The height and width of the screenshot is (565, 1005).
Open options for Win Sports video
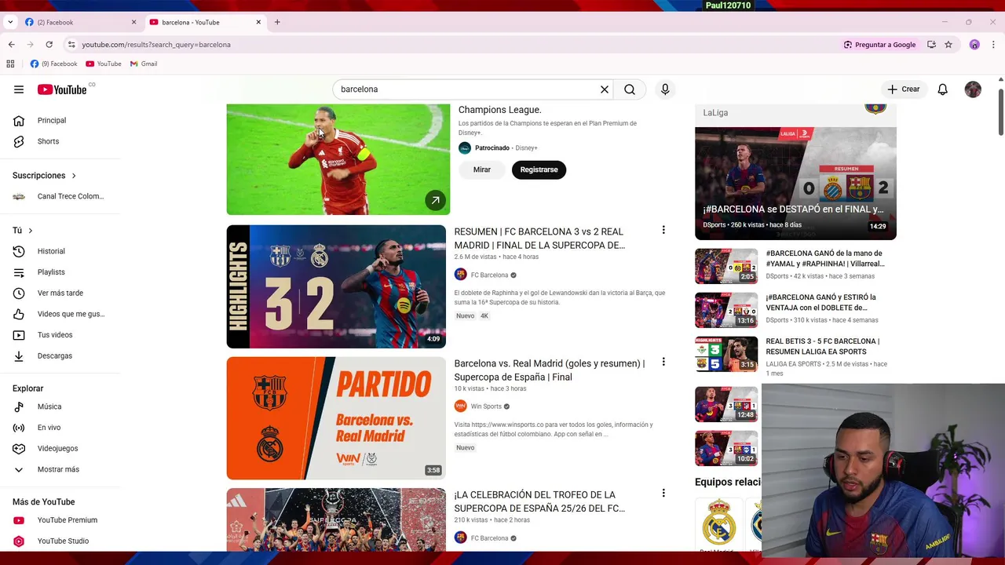[663, 362]
